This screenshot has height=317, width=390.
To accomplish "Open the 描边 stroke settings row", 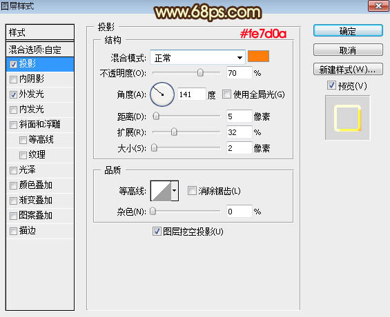I will pos(40,231).
